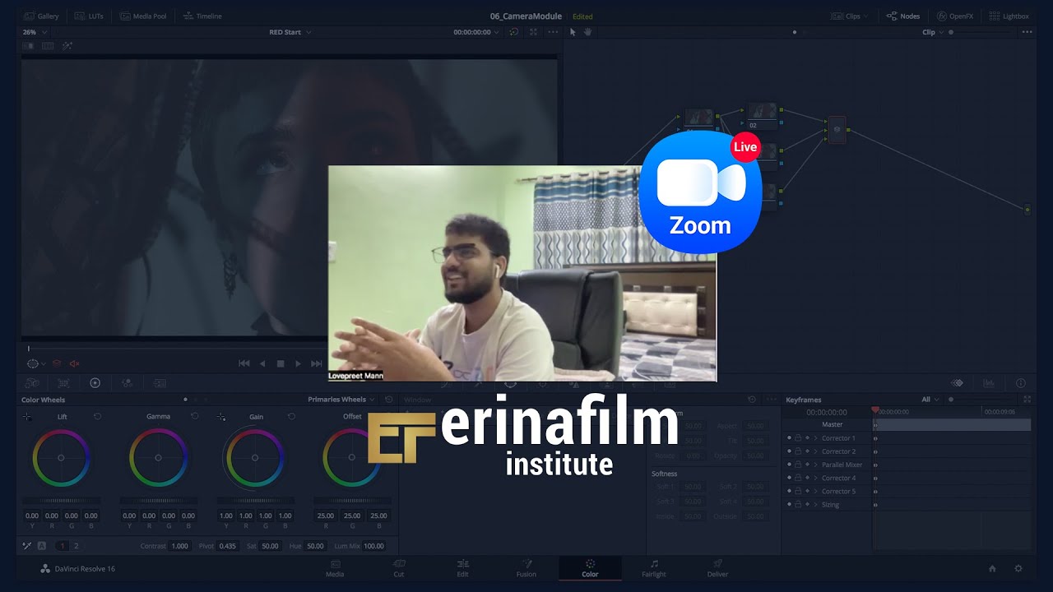Select the Parallel Mixer node in graph
The height and width of the screenshot is (592, 1053).
(x=837, y=130)
